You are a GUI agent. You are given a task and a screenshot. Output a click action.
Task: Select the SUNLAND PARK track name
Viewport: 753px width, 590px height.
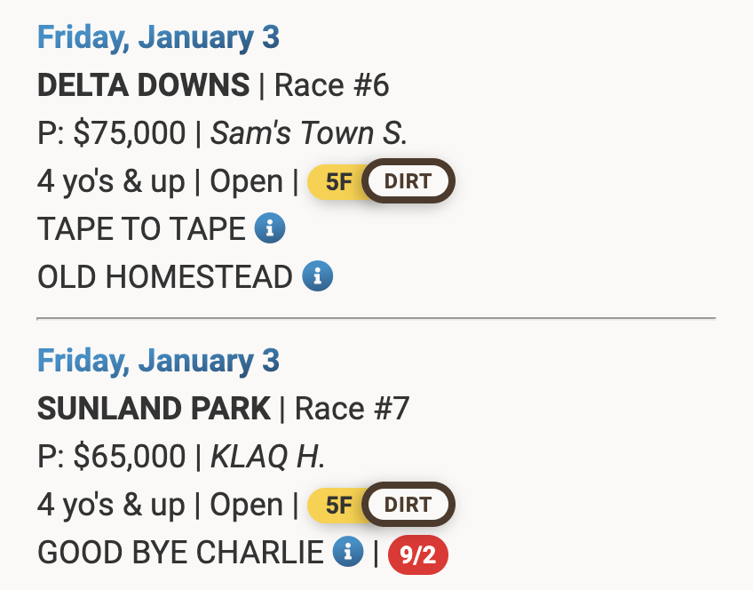[x=154, y=409]
